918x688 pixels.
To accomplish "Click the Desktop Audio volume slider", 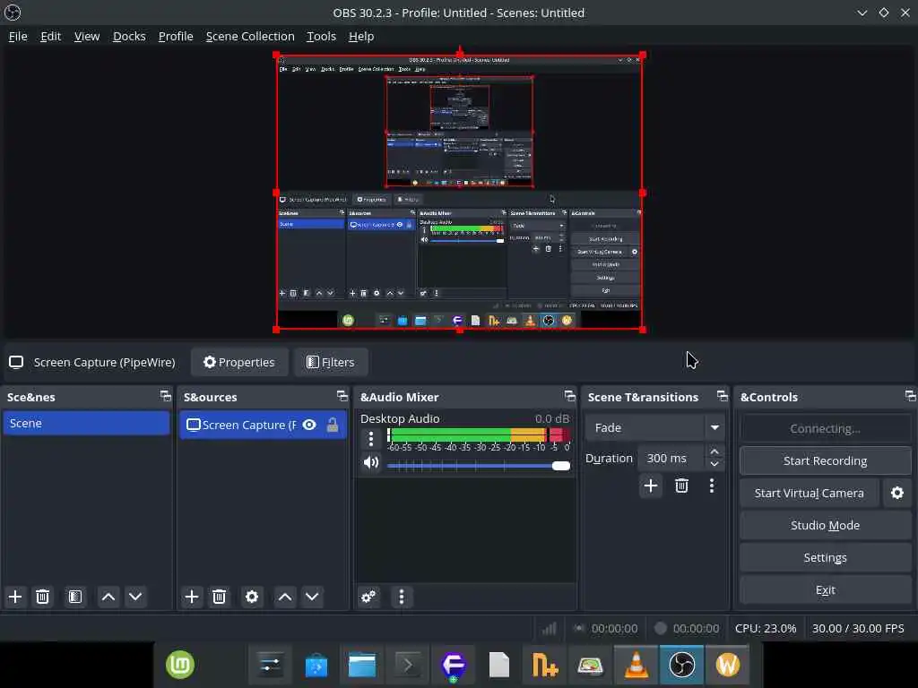I will pyautogui.click(x=479, y=466).
